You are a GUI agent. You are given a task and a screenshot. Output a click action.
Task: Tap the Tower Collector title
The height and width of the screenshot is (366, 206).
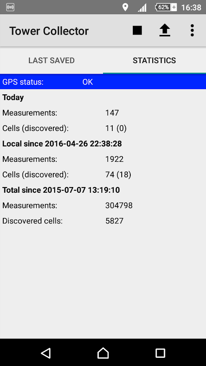click(x=49, y=31)
